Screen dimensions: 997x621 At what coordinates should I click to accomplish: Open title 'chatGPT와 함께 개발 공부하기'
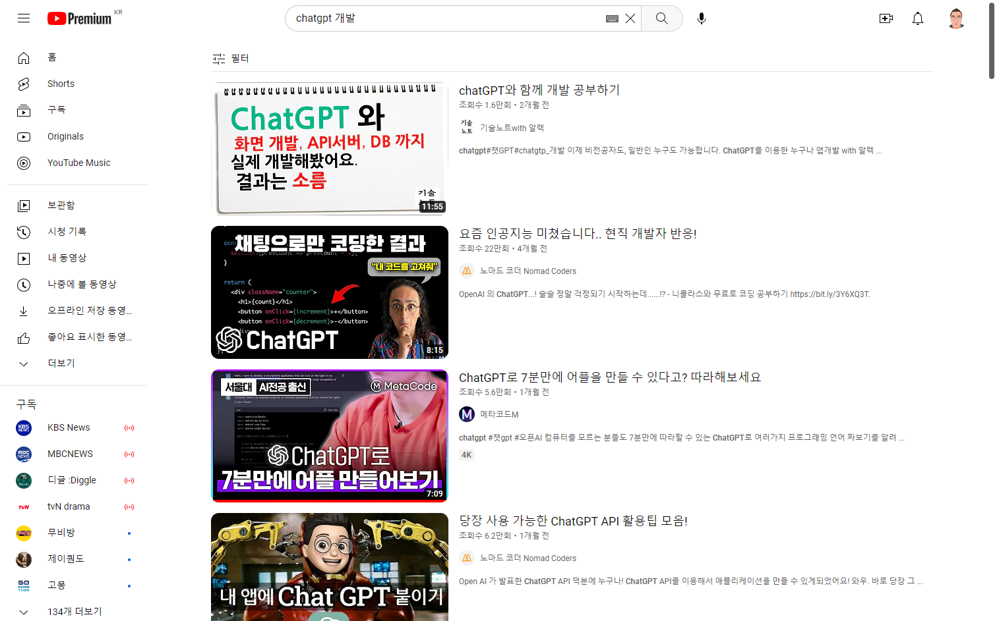coord(539,90)
